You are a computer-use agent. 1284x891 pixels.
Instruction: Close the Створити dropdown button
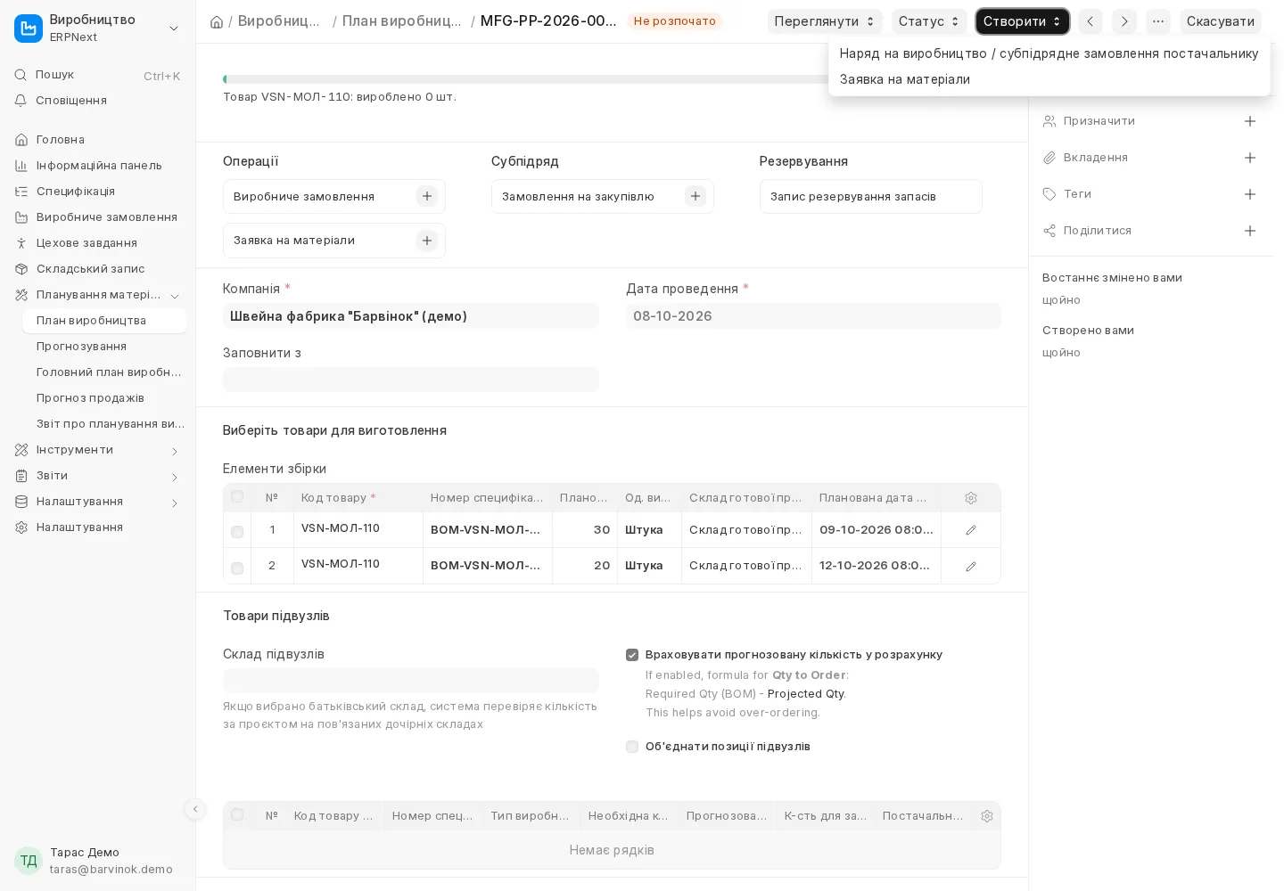(x=1022, y=21)
